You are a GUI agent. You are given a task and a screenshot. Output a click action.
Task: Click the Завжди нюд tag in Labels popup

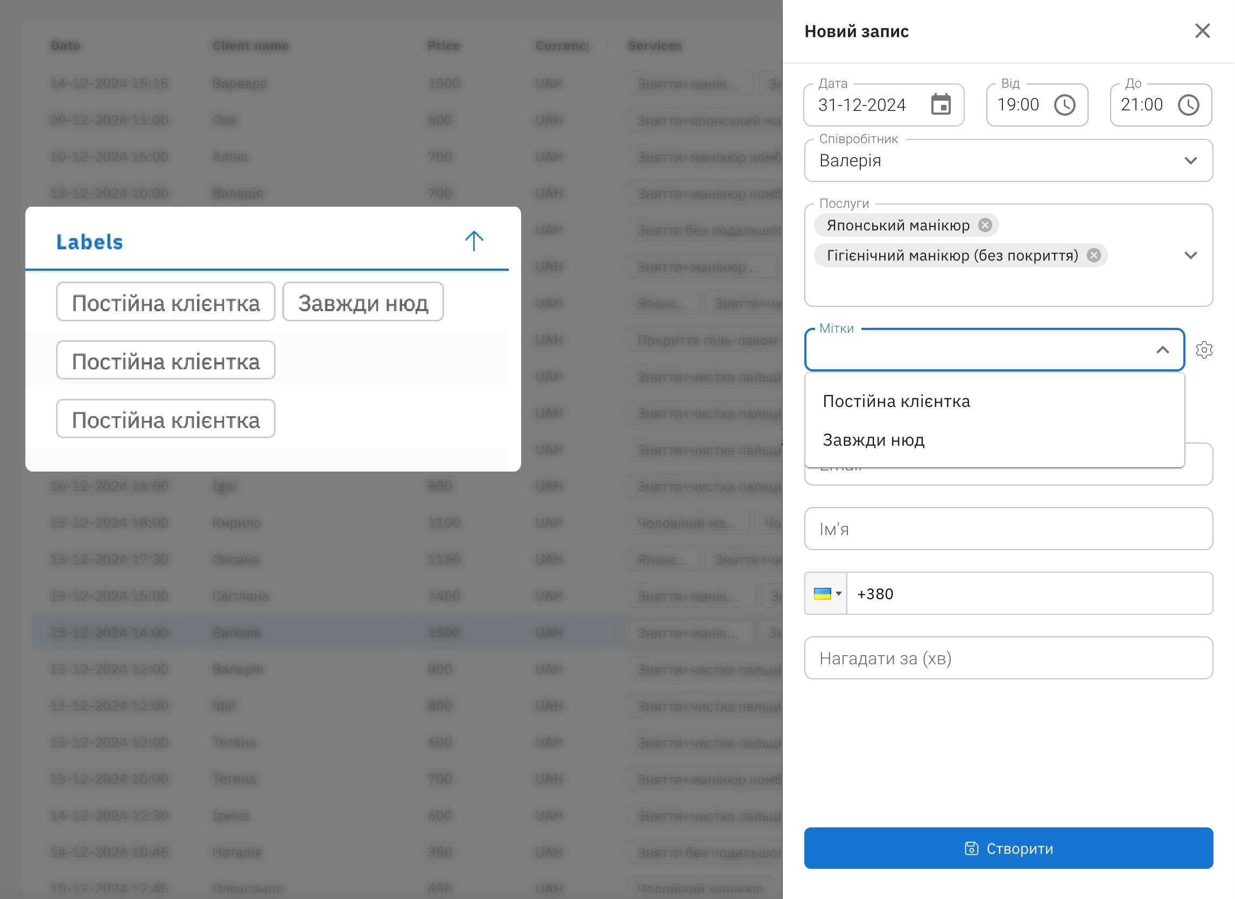coord(363,302)
